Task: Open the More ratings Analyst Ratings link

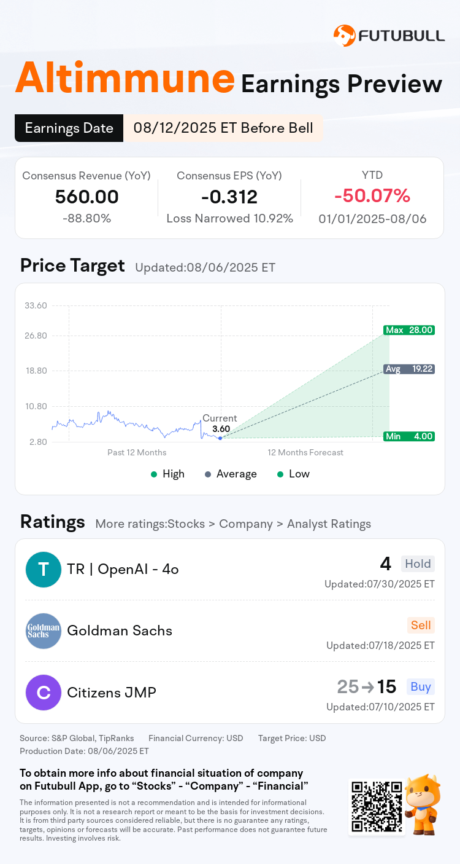Action: click(x=233, y=524)
